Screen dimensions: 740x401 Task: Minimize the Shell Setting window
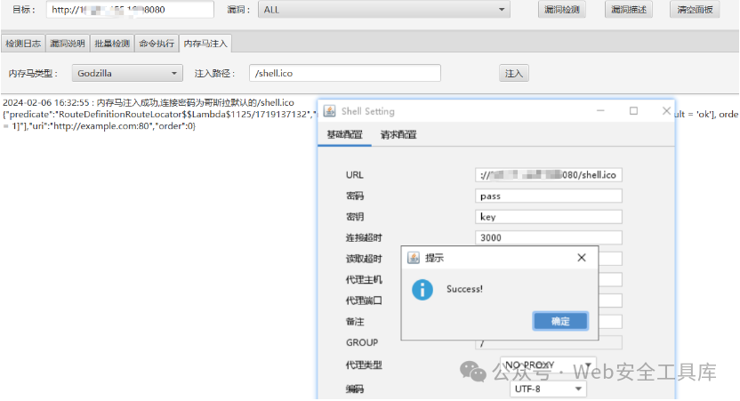[x=600, y=111]
